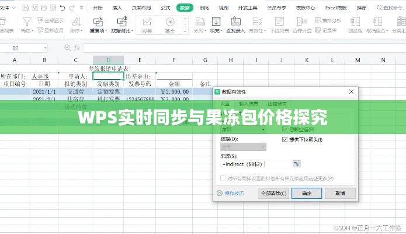Click the 来源 source input field
Screen dimensions: 406x234
(256, 164)
